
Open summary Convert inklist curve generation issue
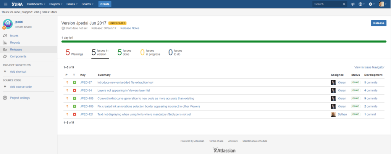coord(145,98)
